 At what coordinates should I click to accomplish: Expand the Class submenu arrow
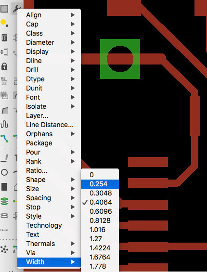point(73,33)
